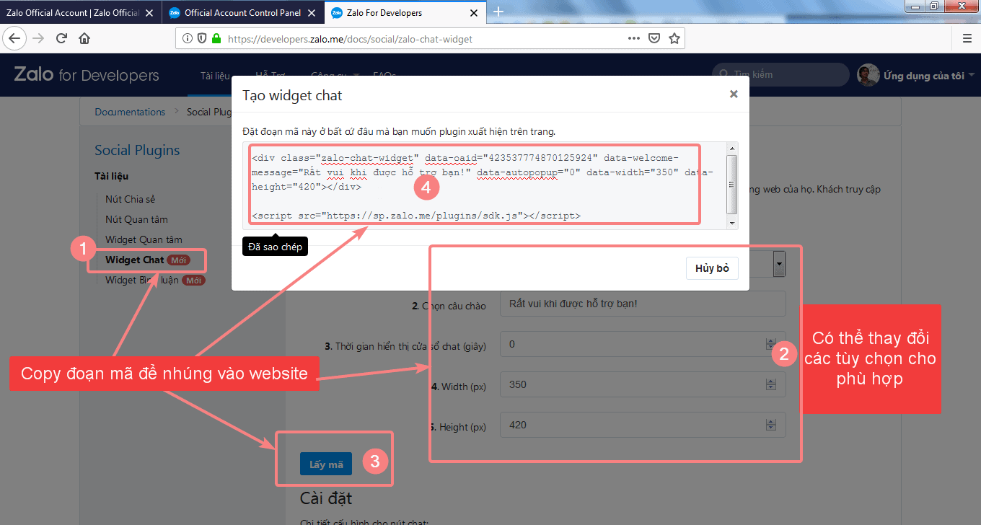
Task: Click the URL address bar
Action: [x=429, y=39]
